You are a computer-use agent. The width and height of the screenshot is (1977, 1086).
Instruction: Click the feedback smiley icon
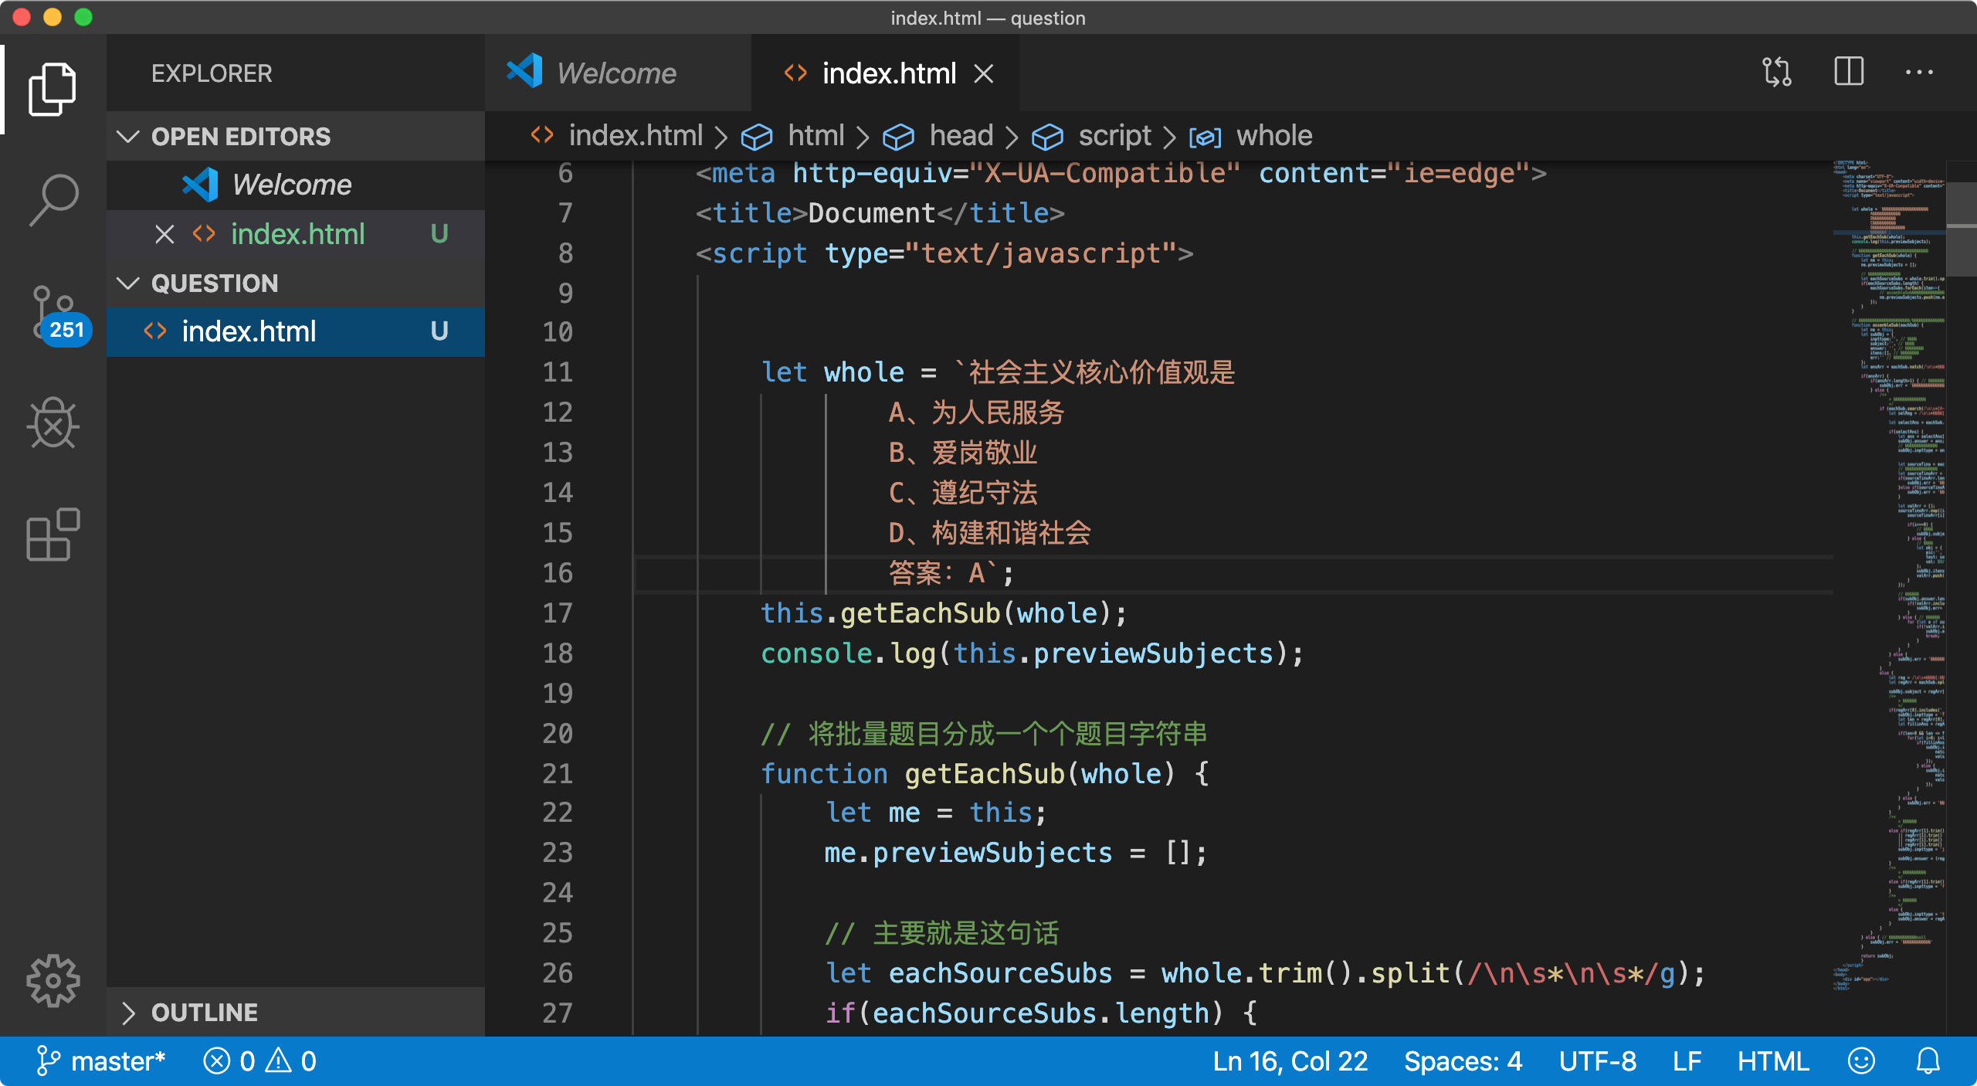(1861, 1061)
